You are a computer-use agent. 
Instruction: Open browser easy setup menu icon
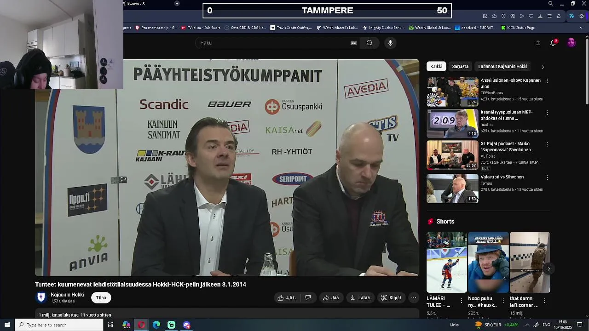(x=549, y=16)
